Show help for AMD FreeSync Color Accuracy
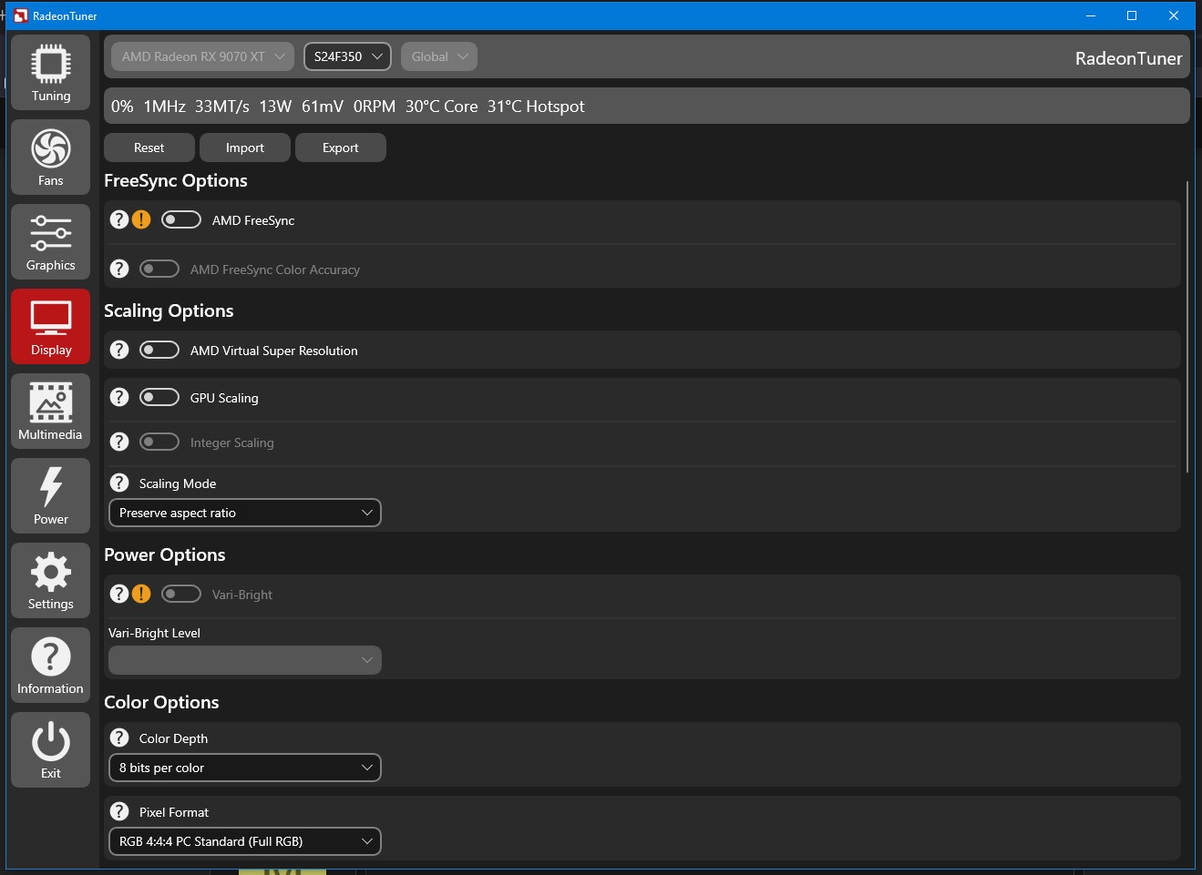Viewport: 1202px width, 875px height. pos(119,269)
